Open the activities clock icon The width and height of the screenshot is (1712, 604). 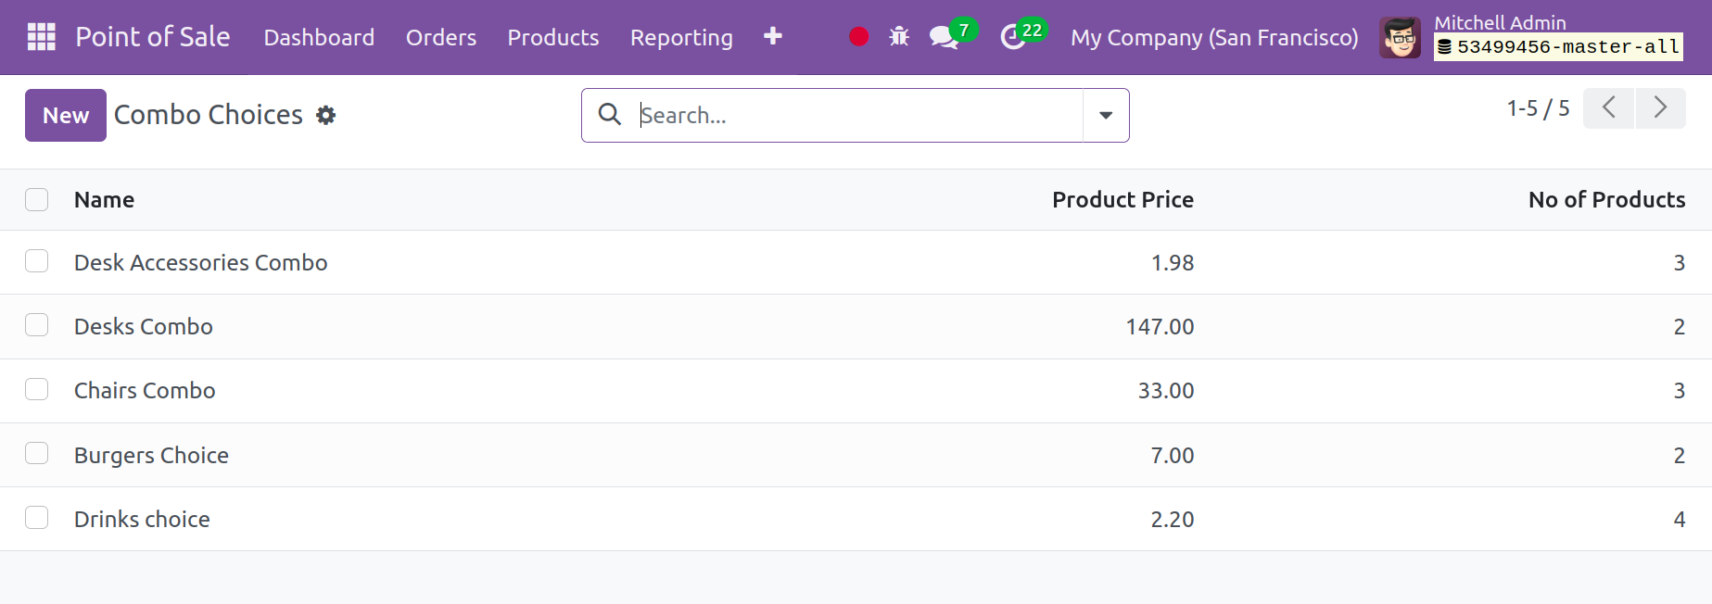click(1012, 38)
